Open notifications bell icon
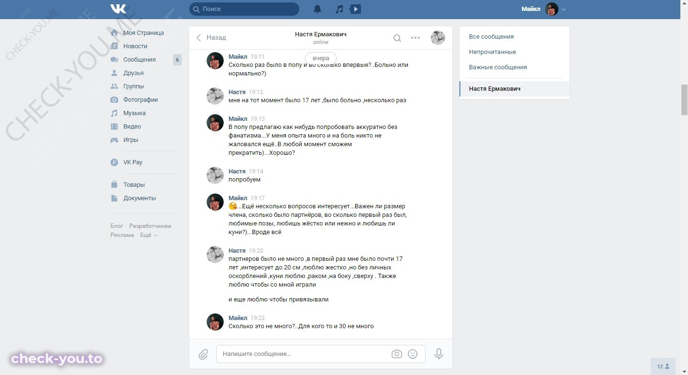The image size is (688, 375). pos(317,9)
